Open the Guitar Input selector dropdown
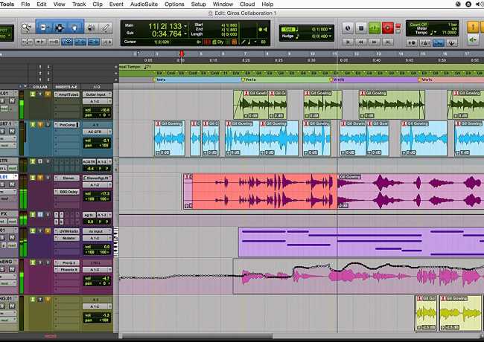484x342 pixels. tap(97, 94)
